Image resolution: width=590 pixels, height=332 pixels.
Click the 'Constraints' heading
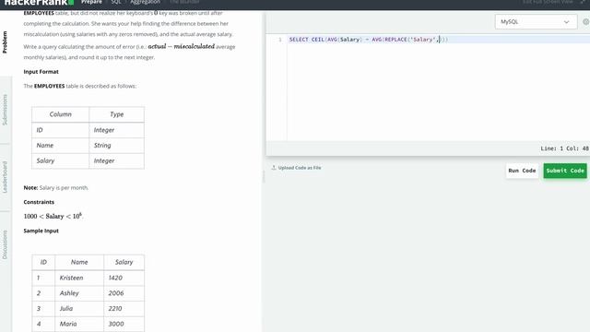pos(39,202)
